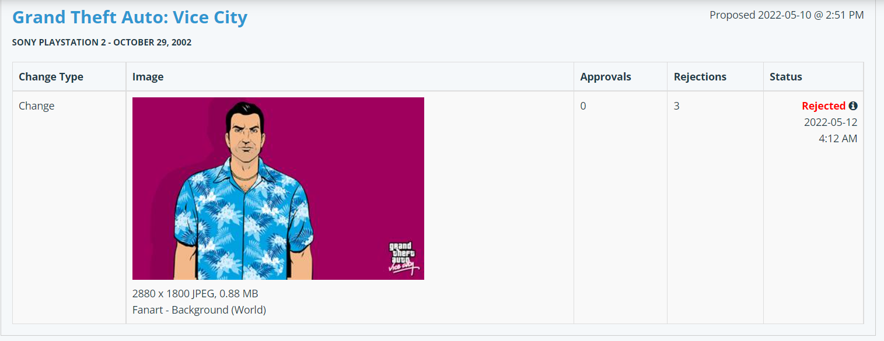The height and width of the screenshot is (341, 884).
Task: Select the Change Type column header
Action: coord(51,76)
